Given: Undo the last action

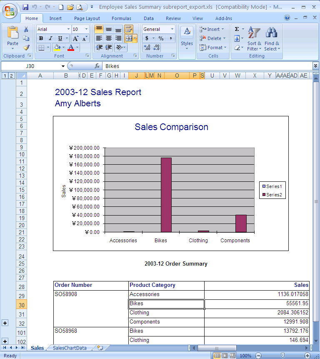Looking at the screenshot, I should coord(34,7).
